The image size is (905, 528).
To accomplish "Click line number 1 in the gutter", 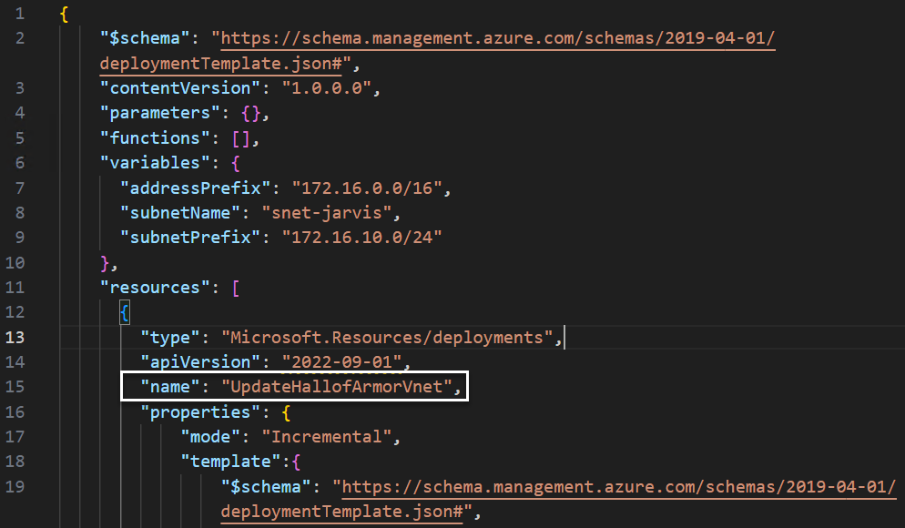I will (x=20, y=14).
